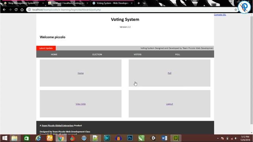Close the Voting System browser tab
This screenshot has width=253, height=142.
(x=132, y=3)
